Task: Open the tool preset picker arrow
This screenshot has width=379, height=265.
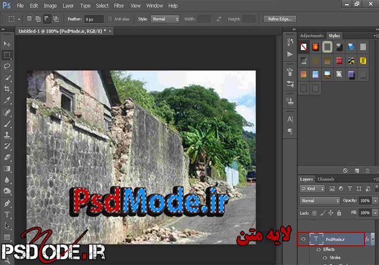Action: point(19,19)
